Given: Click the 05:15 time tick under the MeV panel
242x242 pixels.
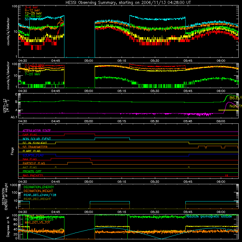Looking at the screenshot, I should [x=122, y=91].
